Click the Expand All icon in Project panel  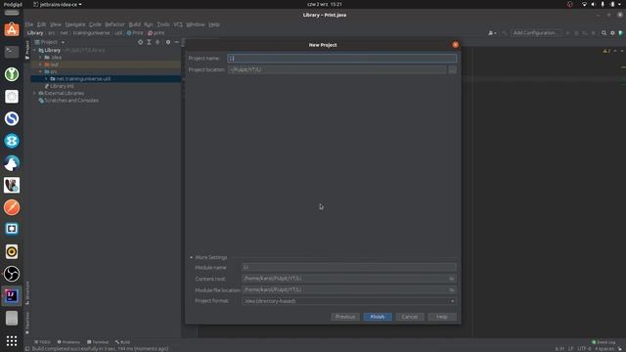point(149,42)
